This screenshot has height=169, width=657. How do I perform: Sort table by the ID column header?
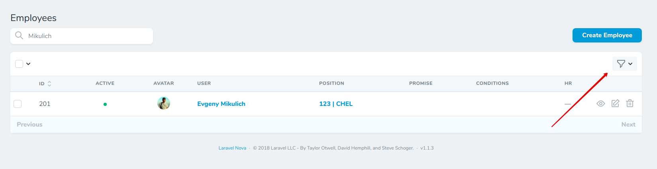pyautogui.click(x=42, y=84)
